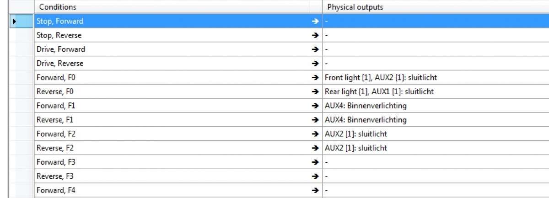Screen dimensions: 549x198
Task: Select the Forward, F2 condition cell
Action: pos(178,134)
